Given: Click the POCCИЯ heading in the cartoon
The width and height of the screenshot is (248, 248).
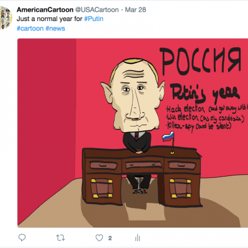Looking at the screenshot, I should 201,61.
